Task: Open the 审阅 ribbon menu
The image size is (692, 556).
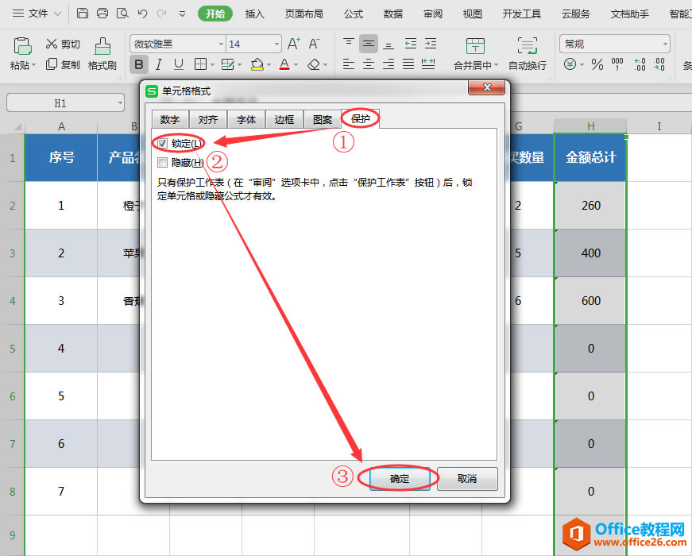Action: (432, 14)
